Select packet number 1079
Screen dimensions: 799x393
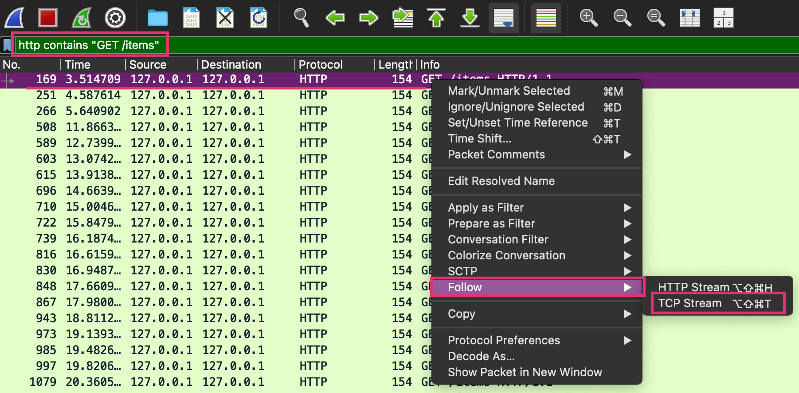coord(216,382)
